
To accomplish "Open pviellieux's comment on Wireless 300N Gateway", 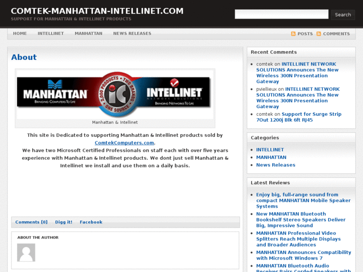I will 298,98.
